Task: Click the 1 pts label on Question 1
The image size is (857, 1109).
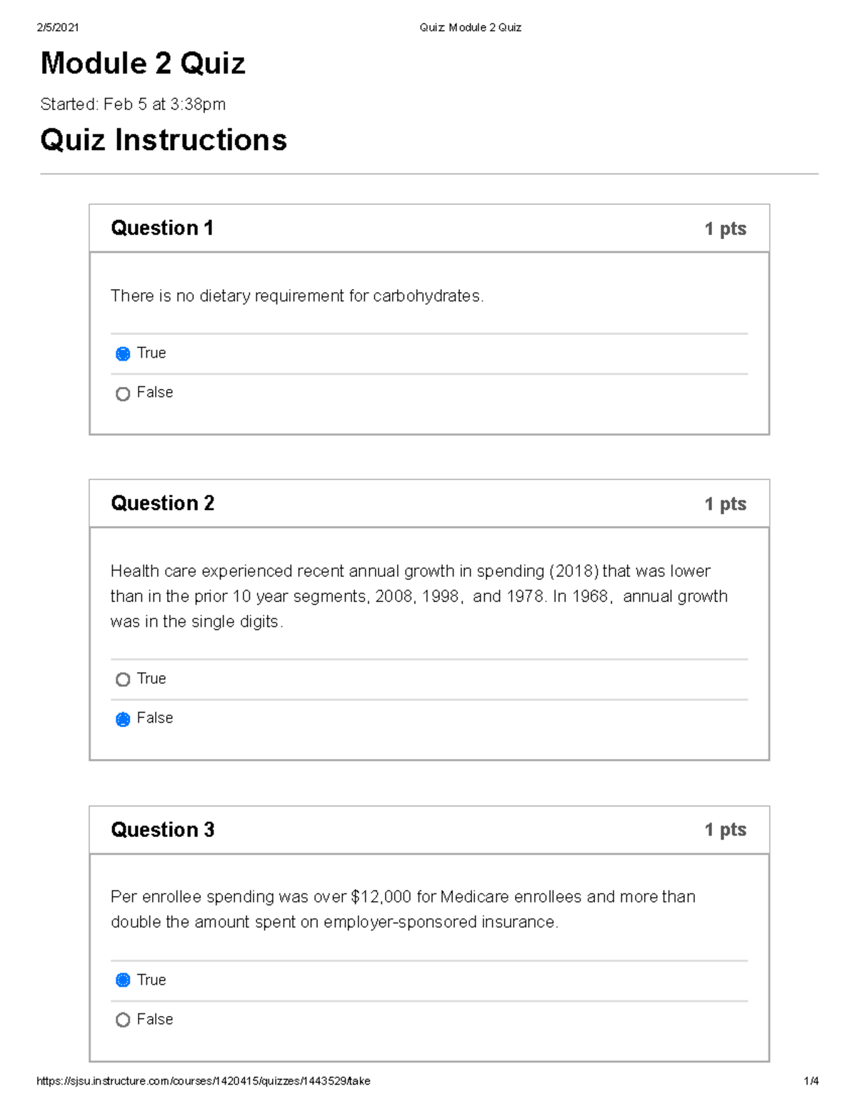Action: pos(725,229)
